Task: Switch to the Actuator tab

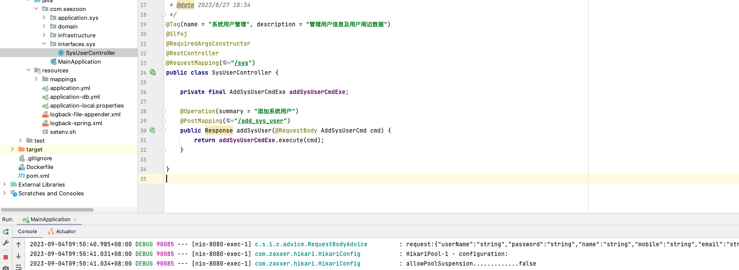Action: pos(62,231)
